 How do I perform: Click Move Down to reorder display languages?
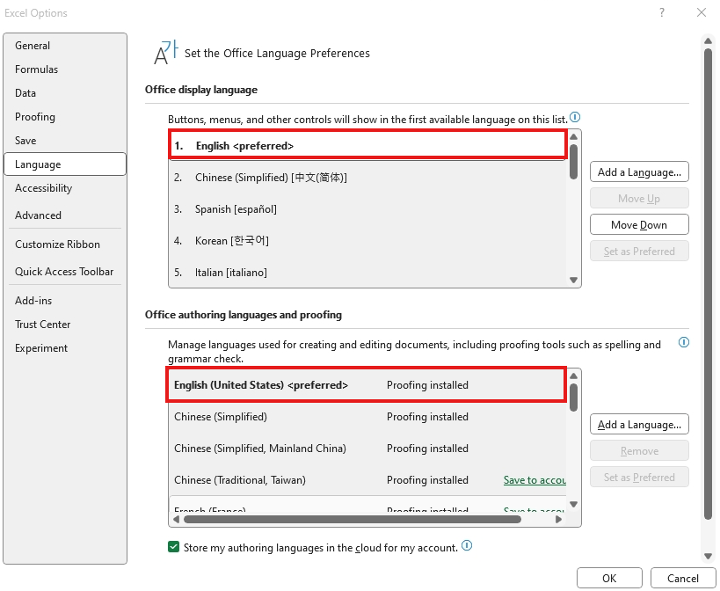click(639, 224)
